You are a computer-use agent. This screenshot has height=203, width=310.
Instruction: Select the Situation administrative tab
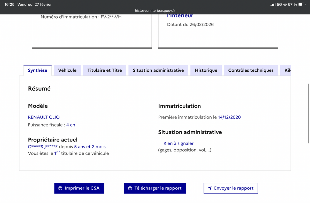pyautogui.click(x=158, y=70)
